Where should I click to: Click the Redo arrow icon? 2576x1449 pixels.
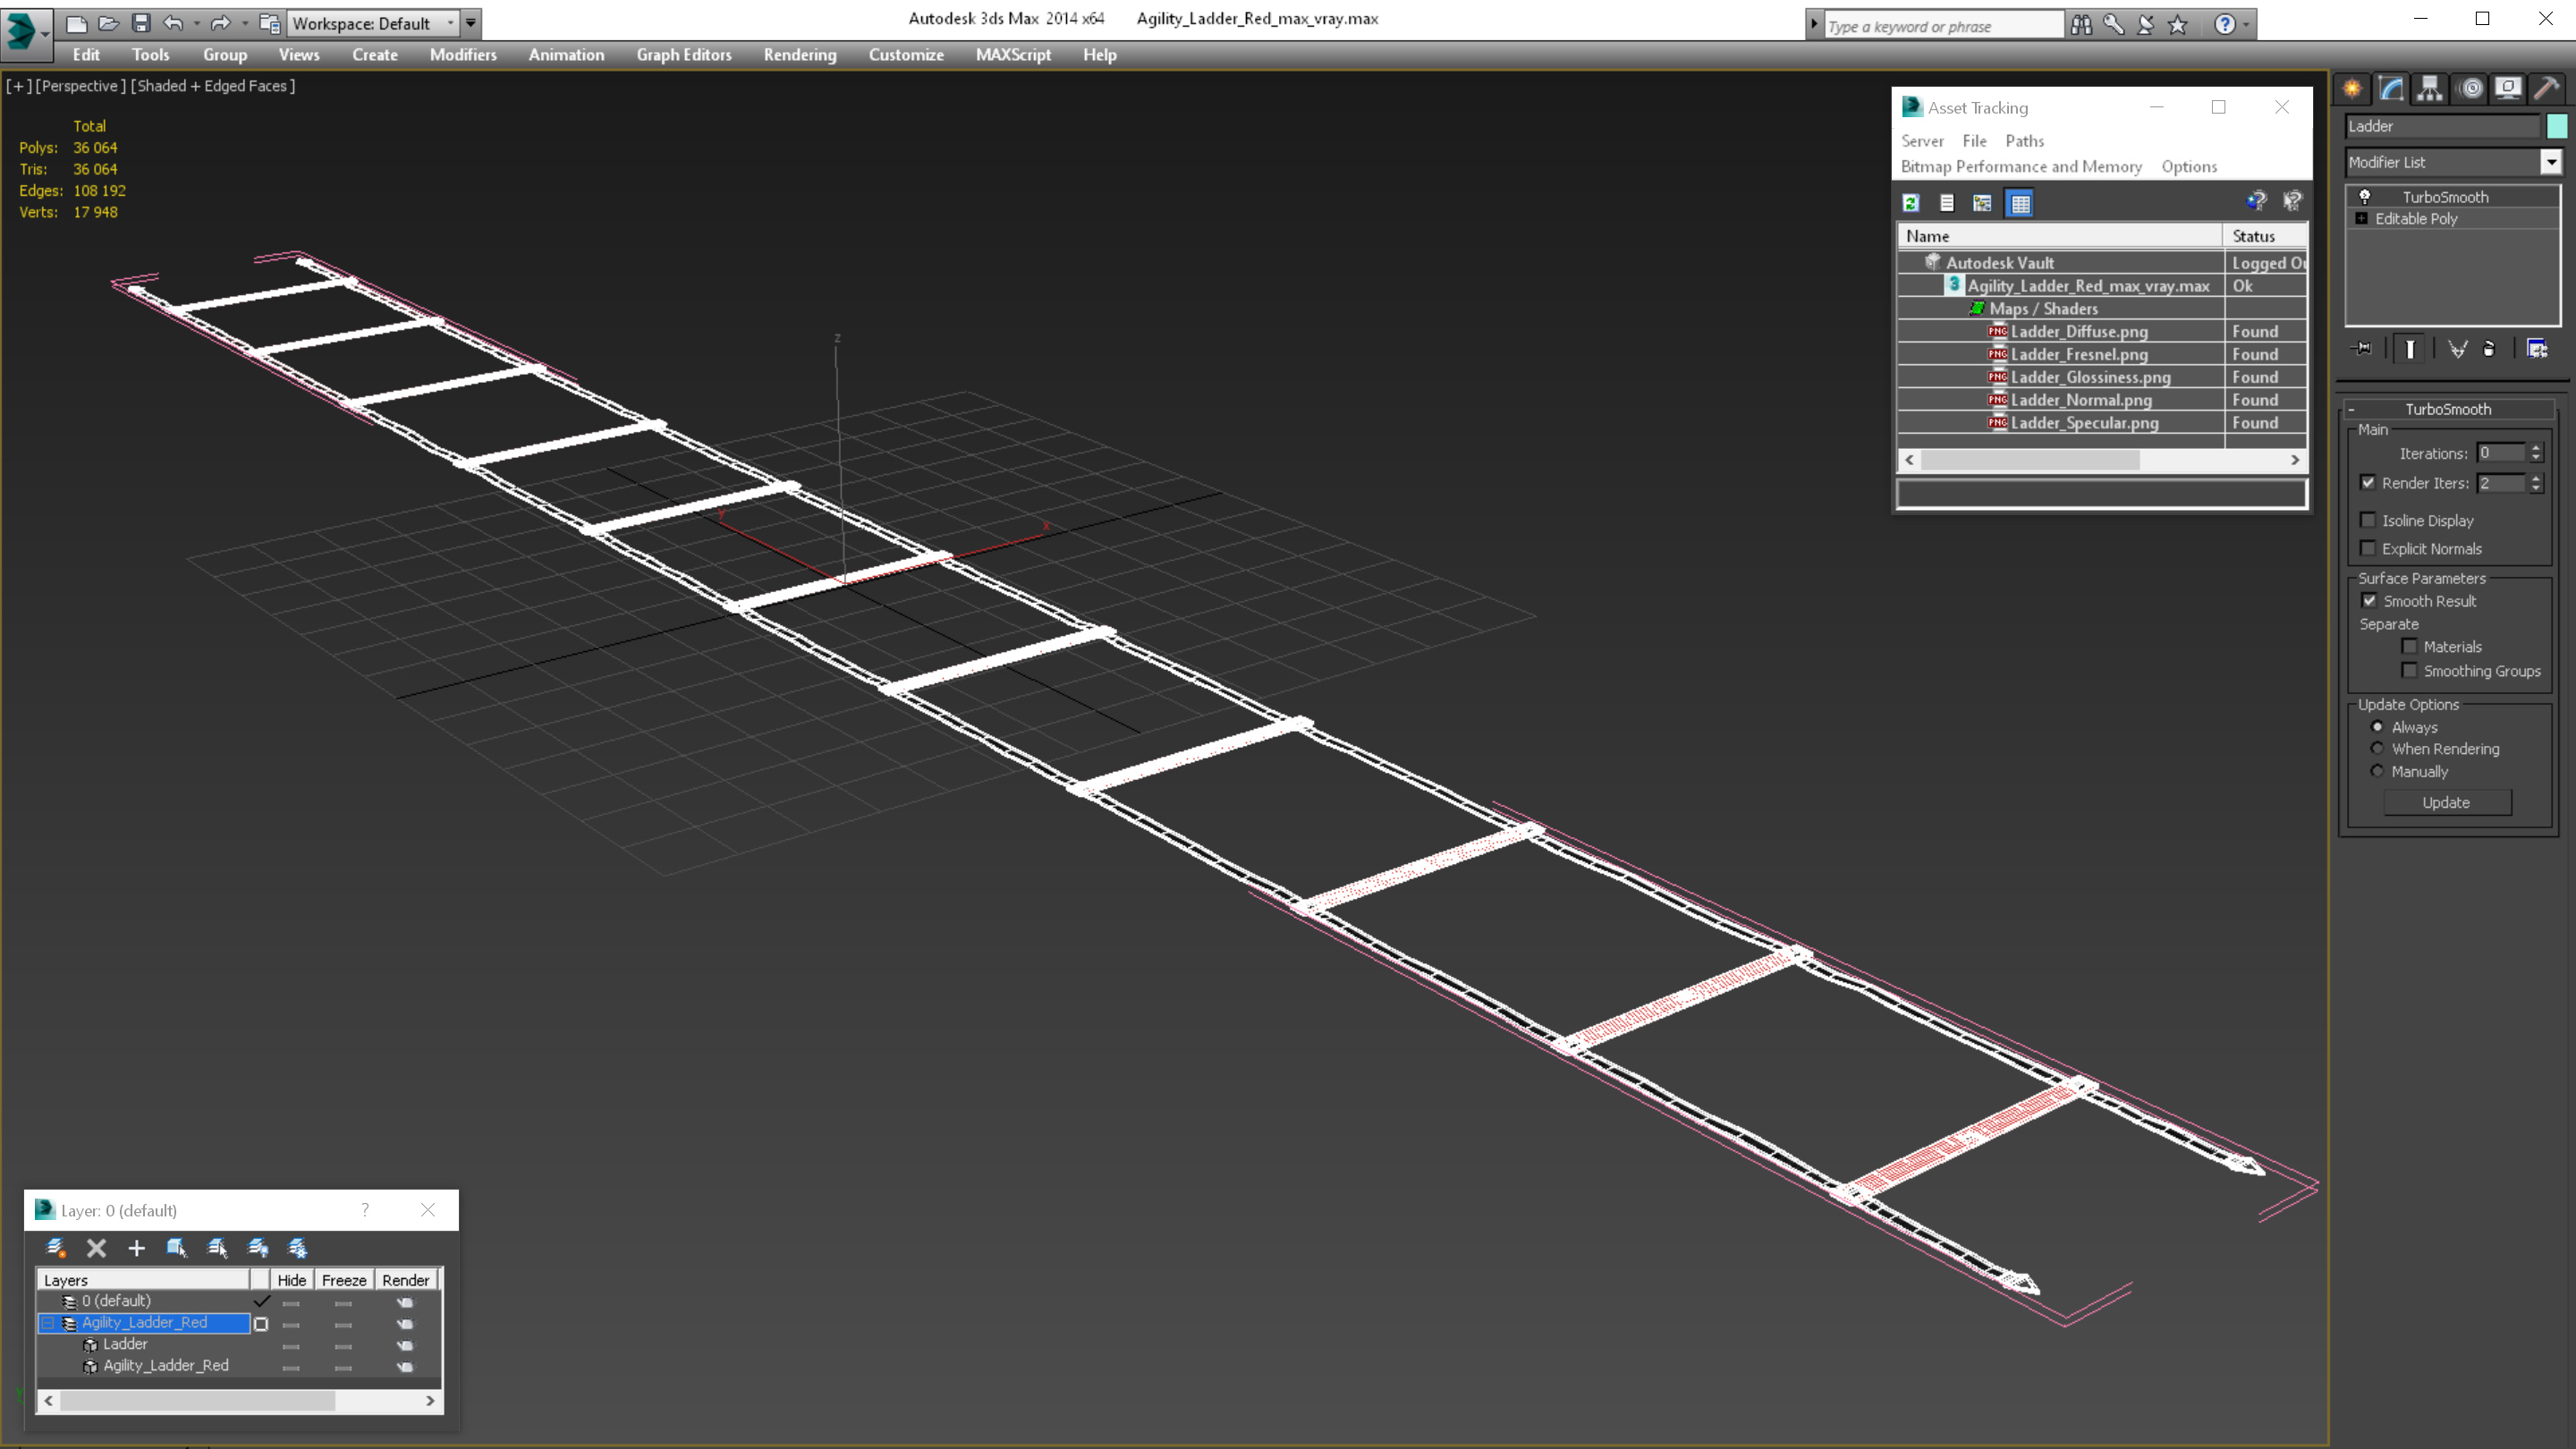pyautogui.click(x=221, y=23)
